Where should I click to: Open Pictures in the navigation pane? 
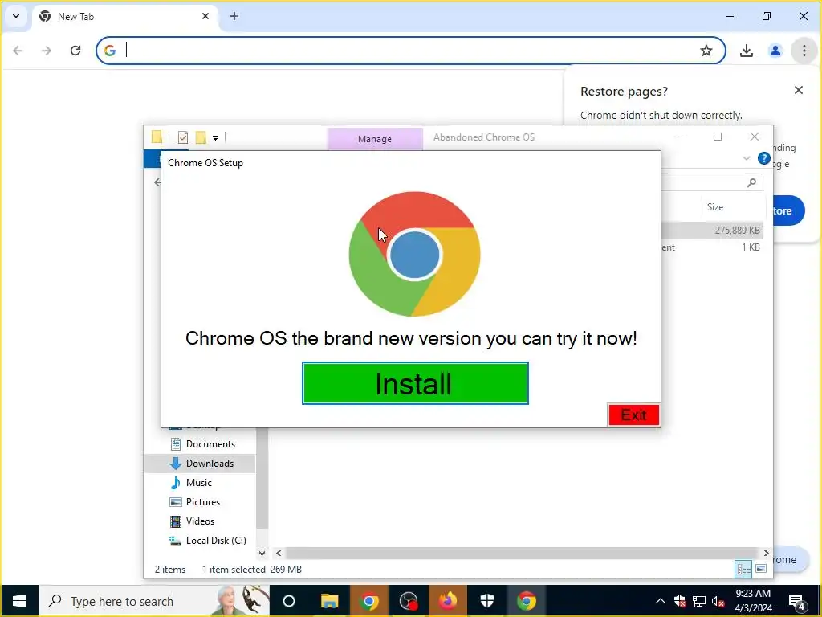[x=195, y=502]
